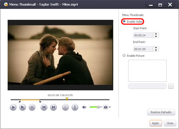Select the Enable Picture radio button

(x=124, y=55)
